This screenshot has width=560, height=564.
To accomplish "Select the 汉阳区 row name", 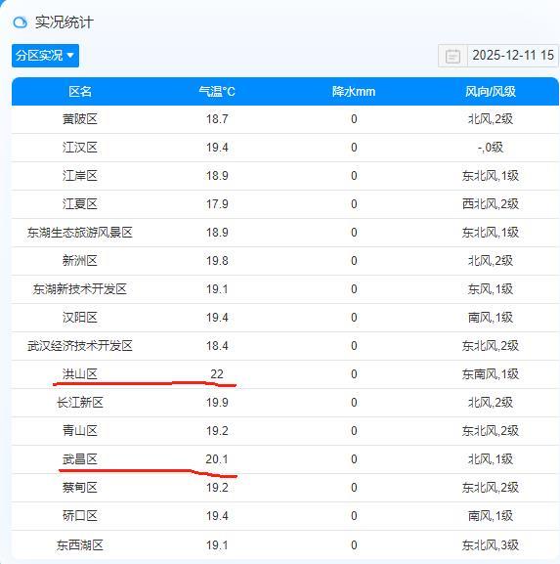I will (80, 318).
